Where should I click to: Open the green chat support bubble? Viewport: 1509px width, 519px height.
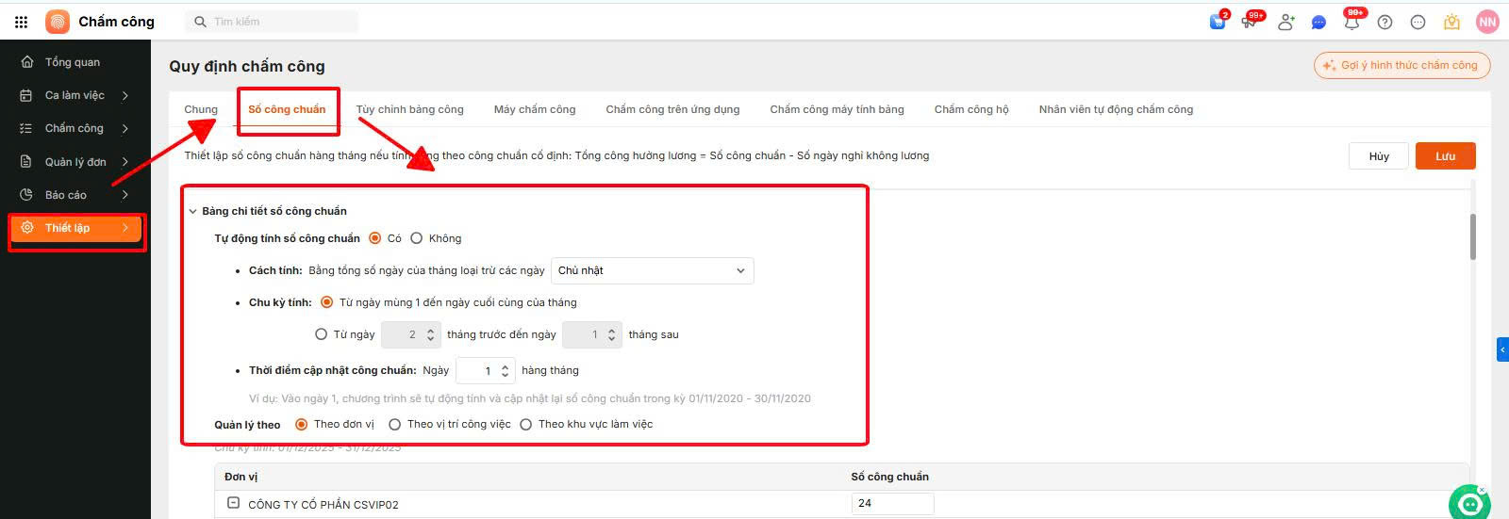[1469, 504]
